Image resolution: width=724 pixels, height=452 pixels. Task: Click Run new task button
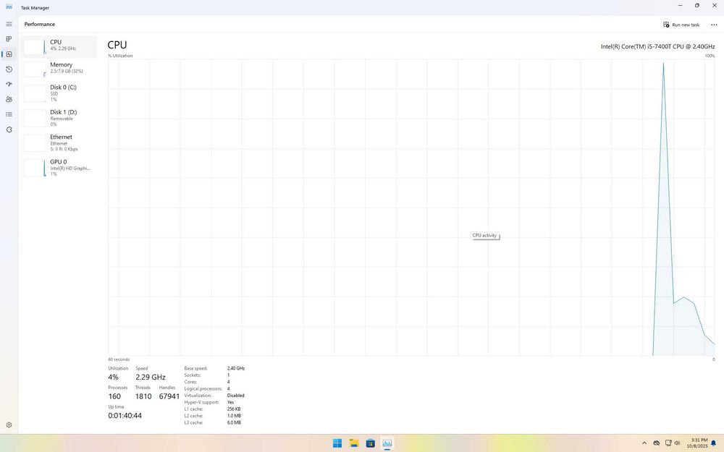681,25
